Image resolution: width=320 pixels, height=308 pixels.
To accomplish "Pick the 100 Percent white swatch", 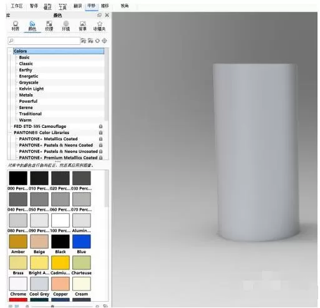I will pyautogui.click(x=61, y=220).
